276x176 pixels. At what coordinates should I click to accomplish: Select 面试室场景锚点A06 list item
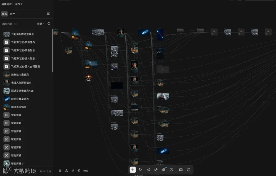(26, 91)
